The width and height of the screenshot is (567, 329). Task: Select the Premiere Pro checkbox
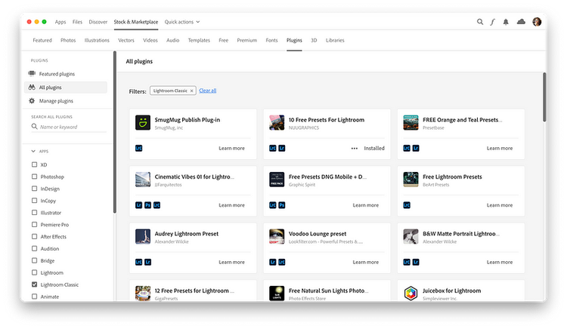[x=34, y=224]
